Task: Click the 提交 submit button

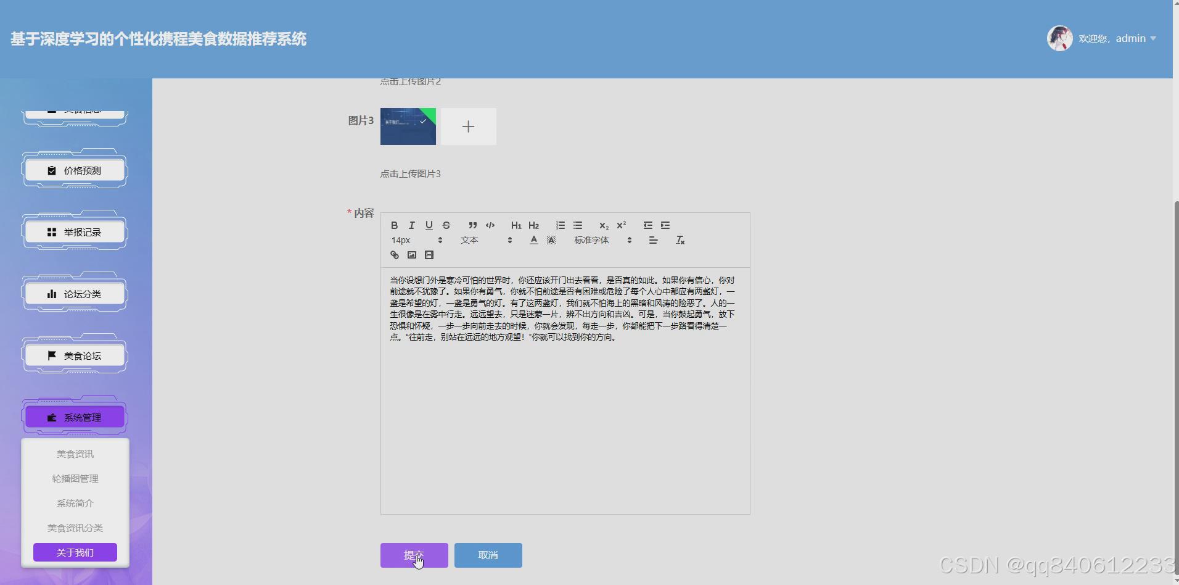Action: 414,555
